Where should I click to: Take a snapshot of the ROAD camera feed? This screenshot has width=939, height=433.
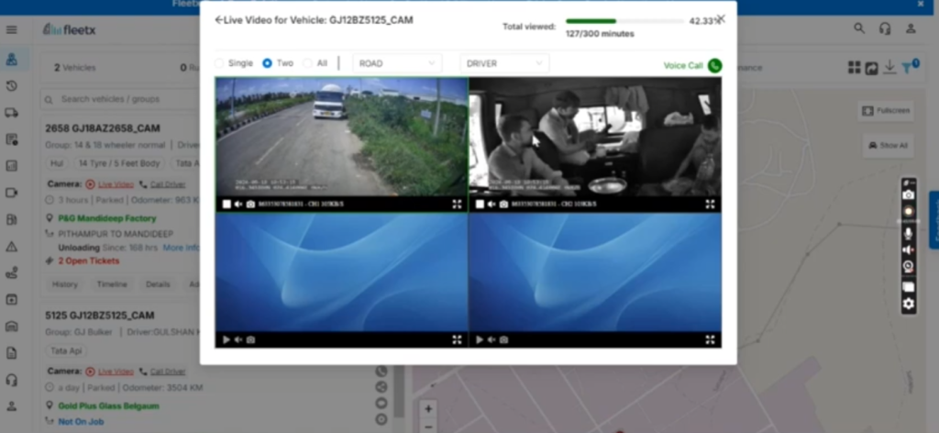tap(250, 205)
